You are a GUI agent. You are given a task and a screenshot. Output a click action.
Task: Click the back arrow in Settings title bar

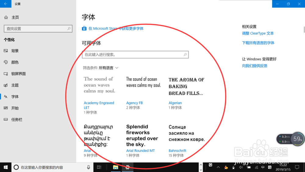click(x=5, y=4)
